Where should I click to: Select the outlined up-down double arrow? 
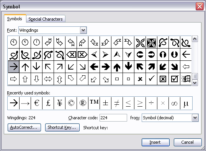click(59, 79)
